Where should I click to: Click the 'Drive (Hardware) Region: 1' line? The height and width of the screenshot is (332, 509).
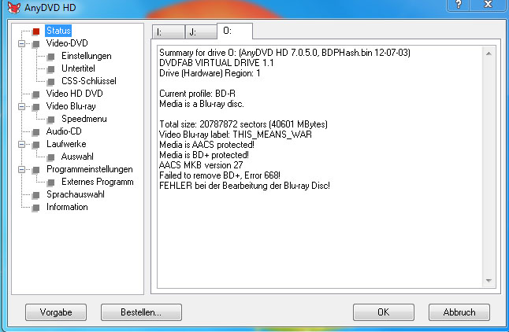tap(210, 73)
